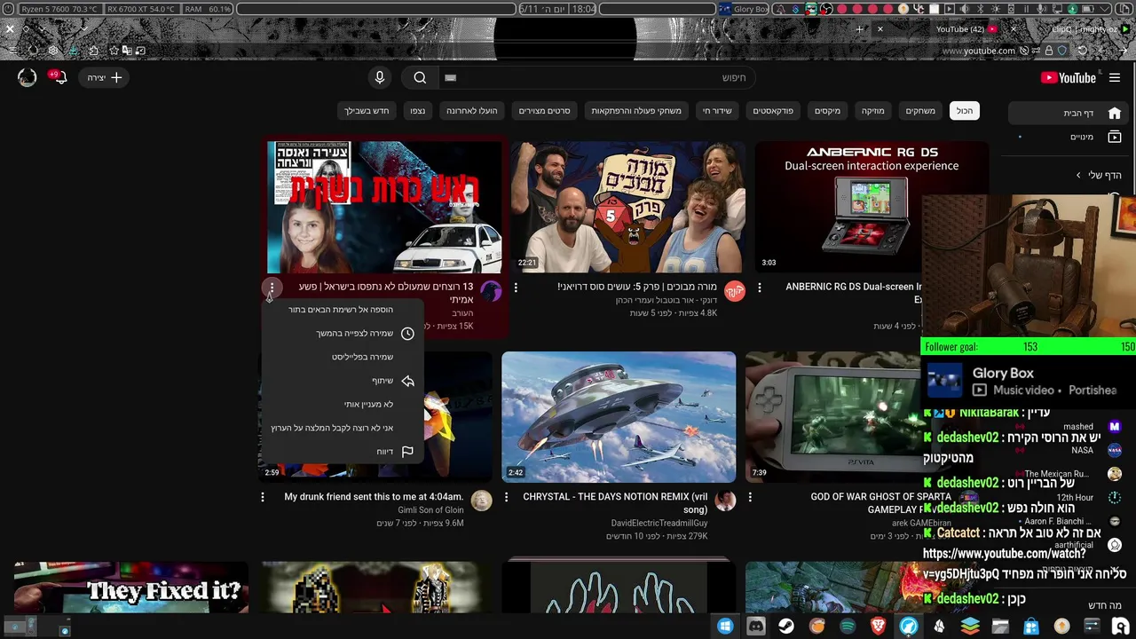The height and width of the screenshot is (639, 1136).
Task: Open the מורה מבוכים video thumbnail
Action: point(628,207)
